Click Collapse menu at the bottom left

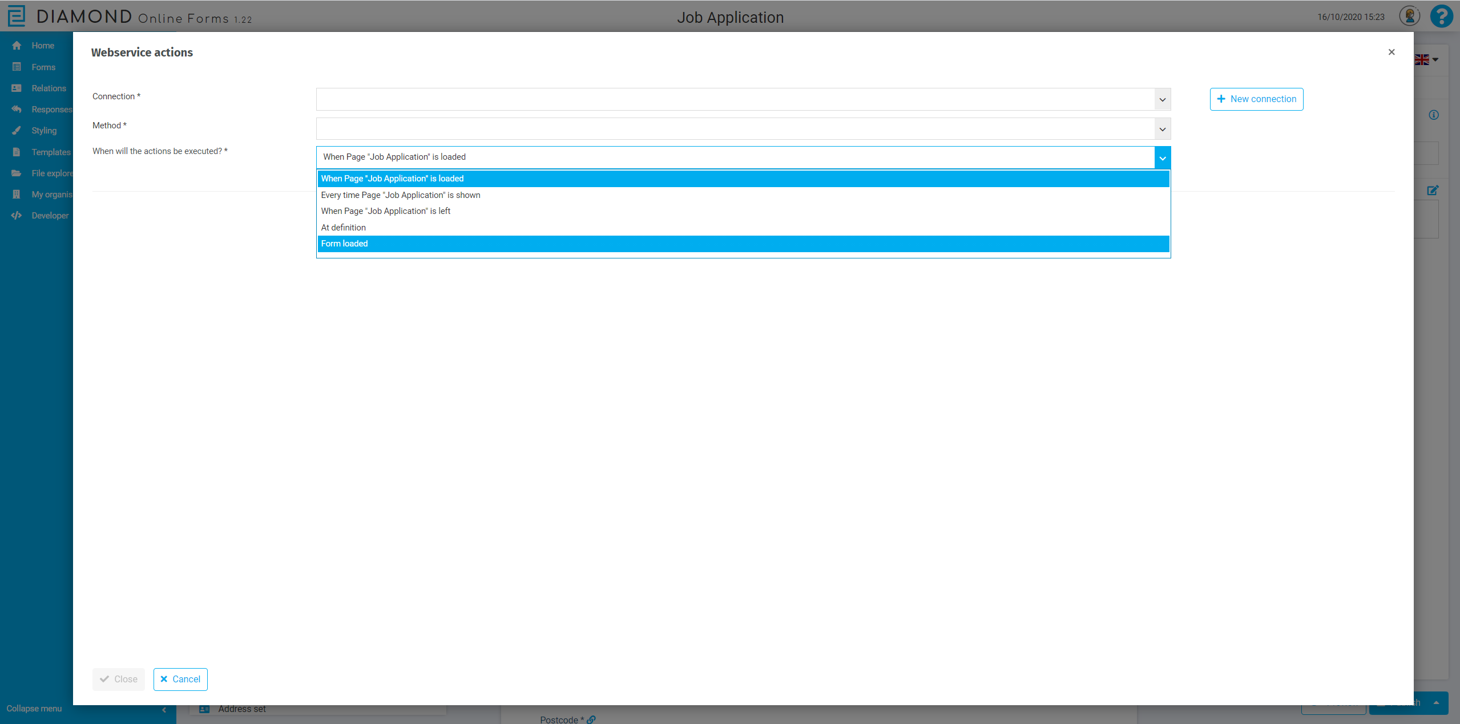(34, 708)
